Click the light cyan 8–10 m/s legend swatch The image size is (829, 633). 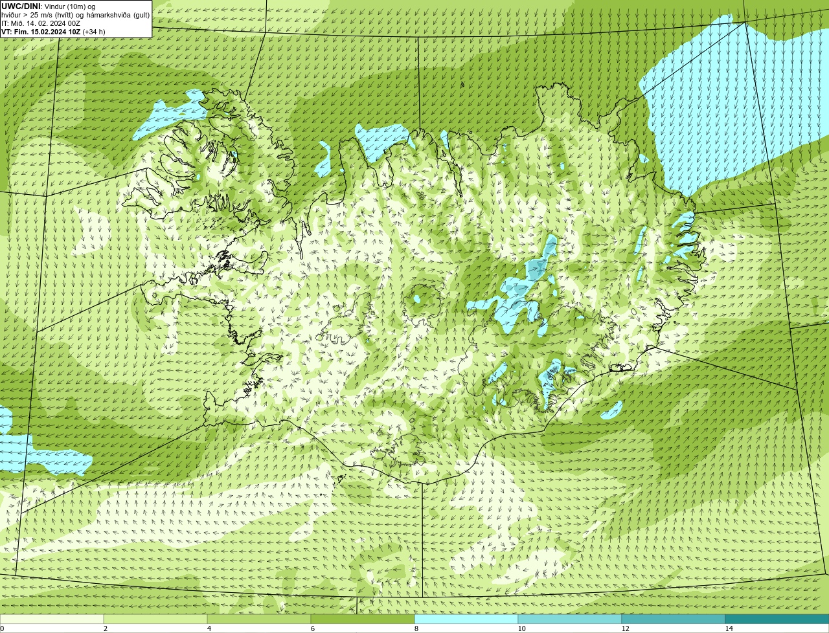(x=466, y=619)
